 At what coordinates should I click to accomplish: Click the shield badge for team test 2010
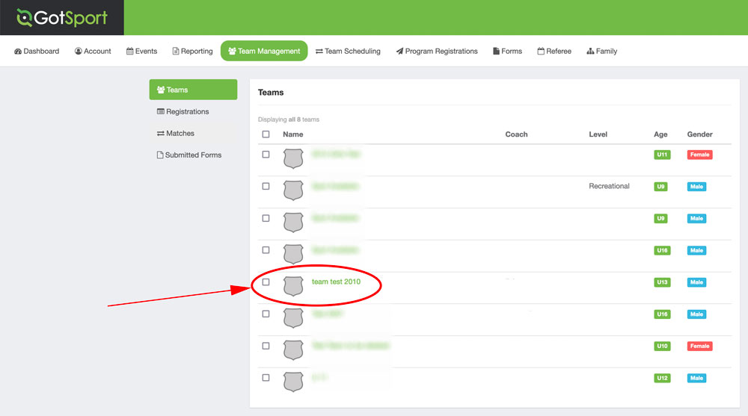(x=293, y=285)
